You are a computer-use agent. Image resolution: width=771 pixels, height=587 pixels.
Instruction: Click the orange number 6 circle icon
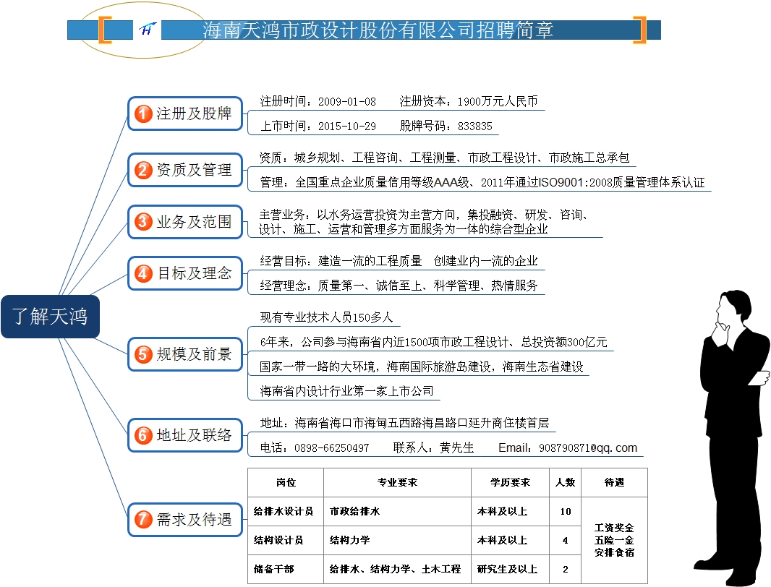click(x=143, y=435)
